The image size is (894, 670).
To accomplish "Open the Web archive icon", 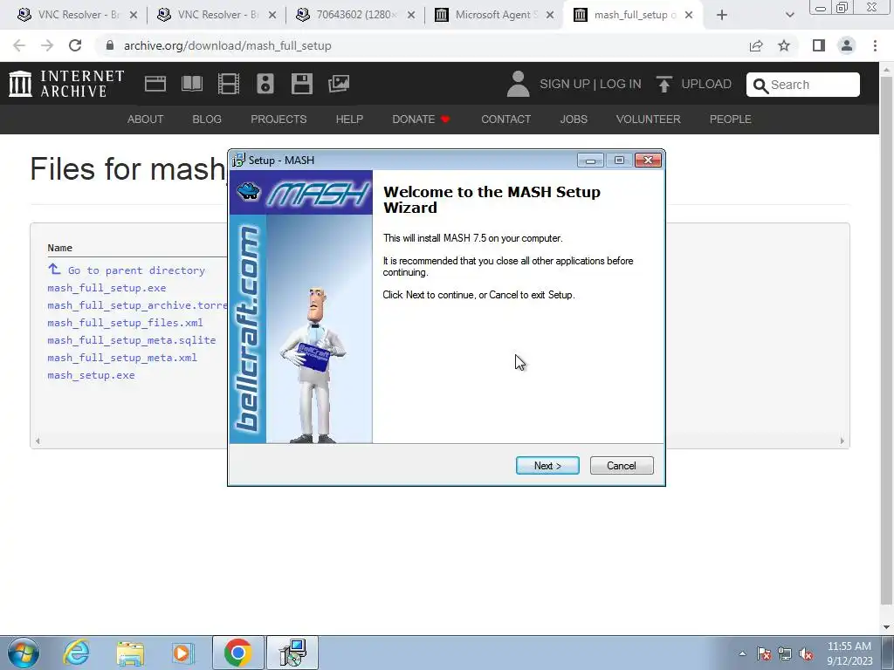I will coord(155,84).
